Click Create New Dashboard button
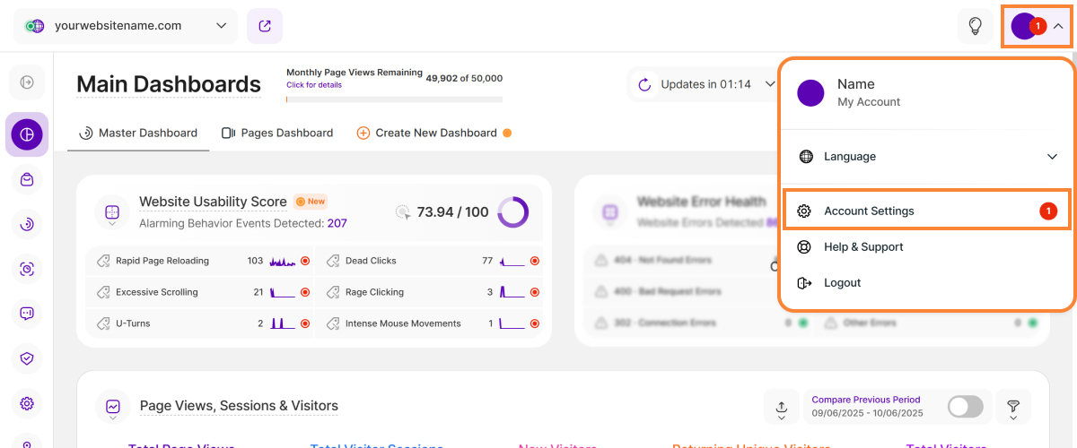The height and width of the screenshot is (448, 1077). point(435,133)
